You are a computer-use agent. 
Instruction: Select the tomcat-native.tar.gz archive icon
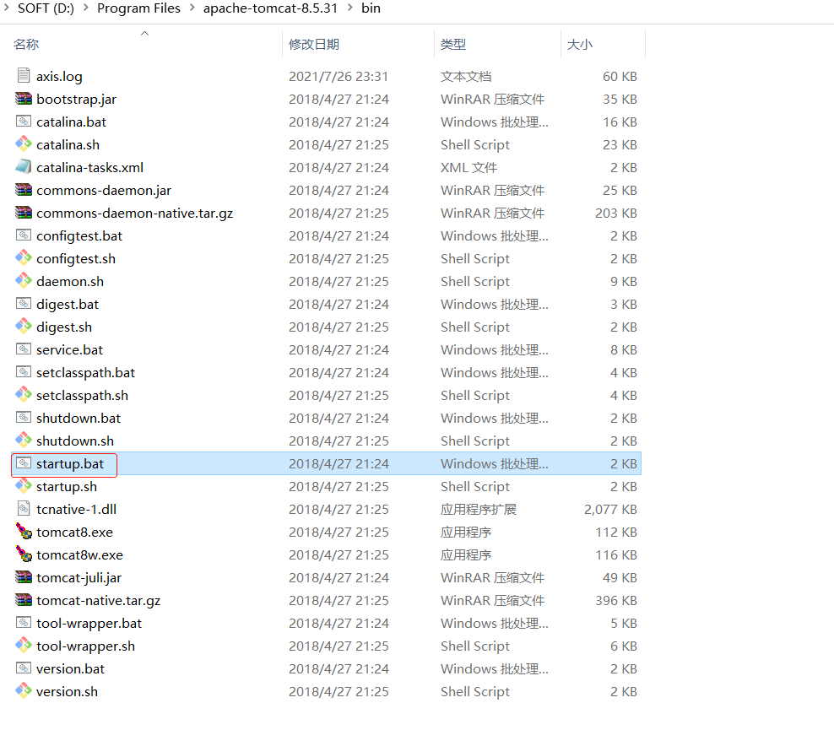(24, 600)
